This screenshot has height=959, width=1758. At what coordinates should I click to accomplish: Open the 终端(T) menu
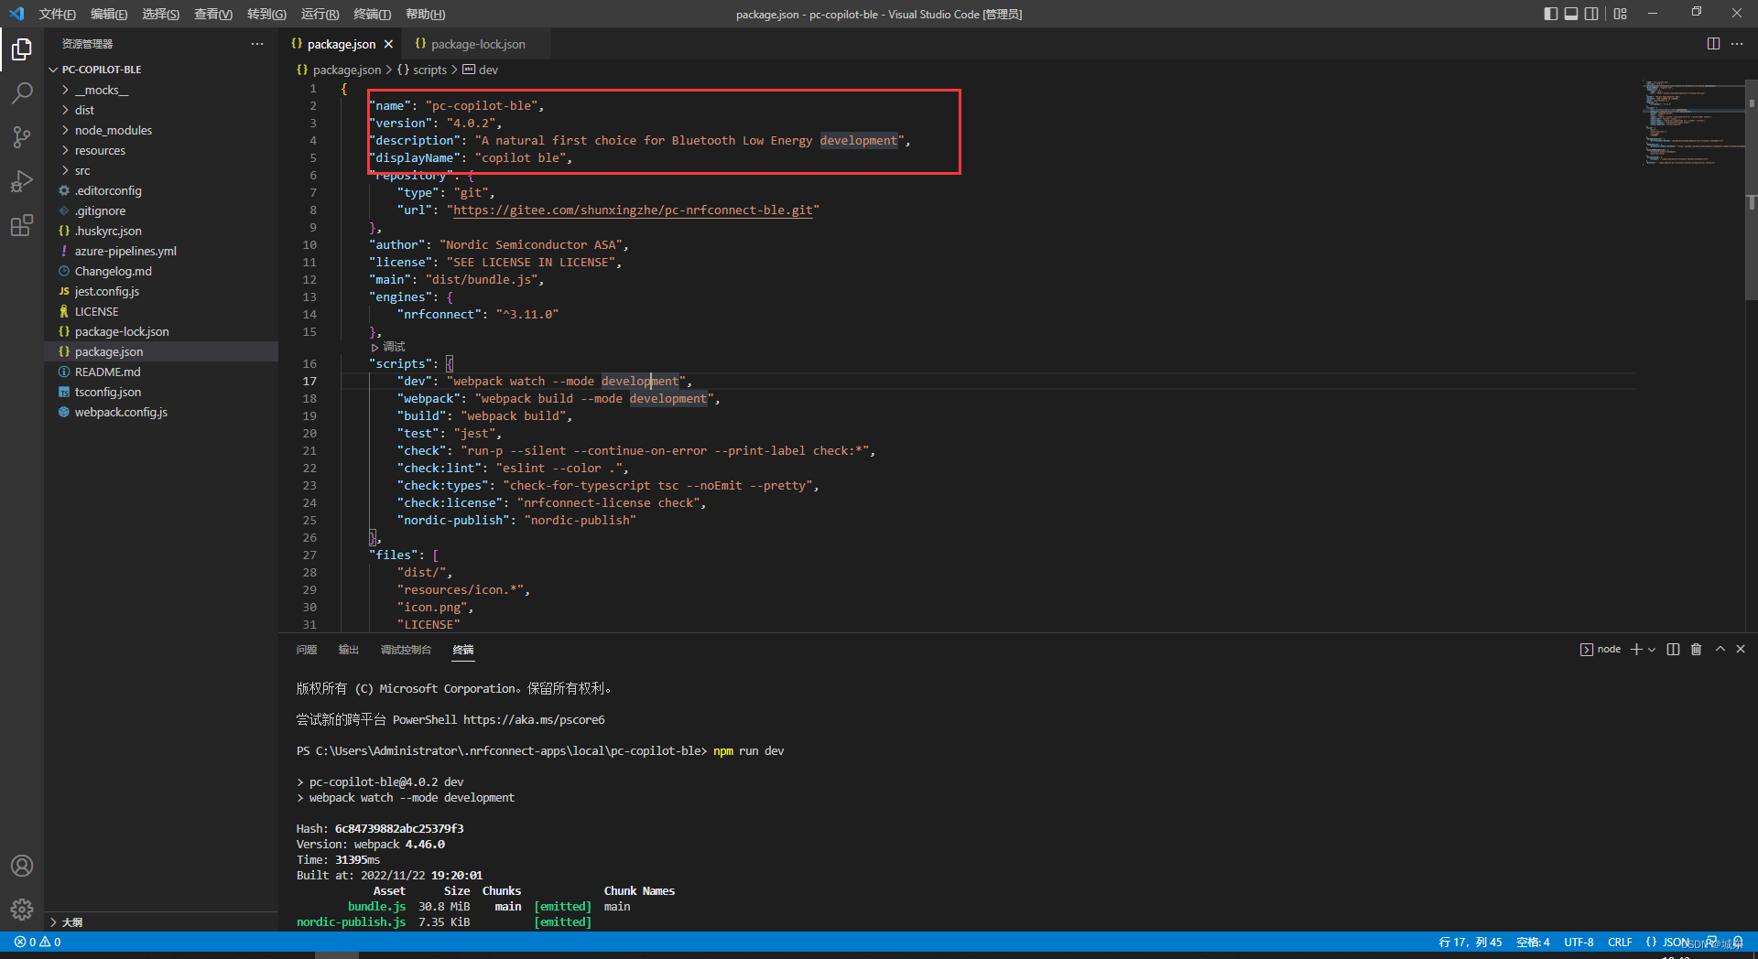(372, 14)
